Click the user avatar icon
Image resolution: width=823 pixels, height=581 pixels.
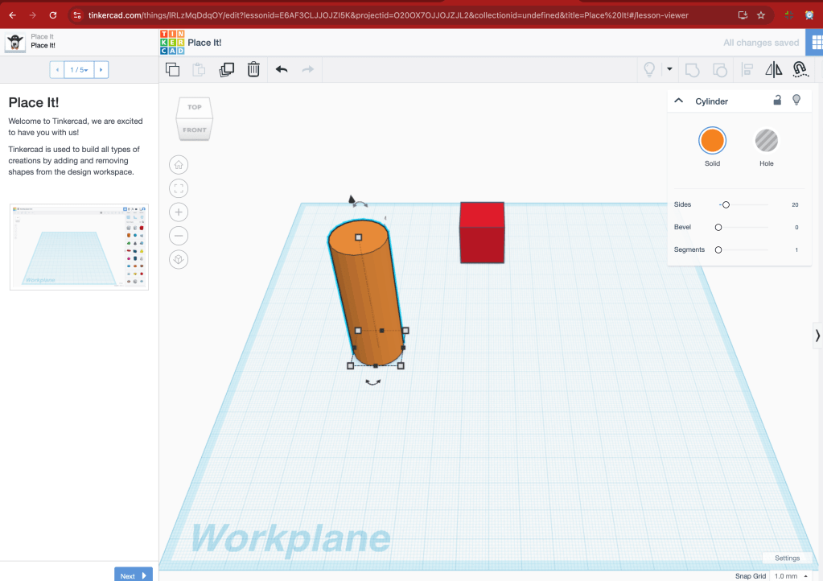14,42
